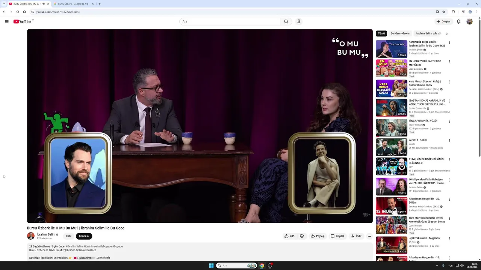The height and width of the screenshot is (270, 481).
Task: Switch to Burcu Özberk Google search tab
Action: 73,4
